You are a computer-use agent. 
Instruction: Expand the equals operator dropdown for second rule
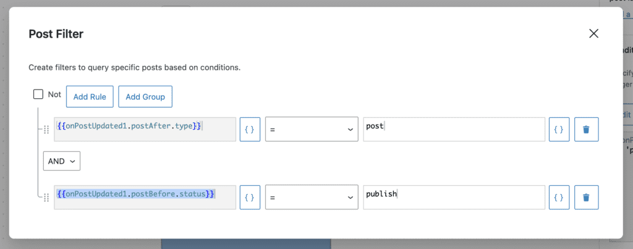tap(312, 197)
